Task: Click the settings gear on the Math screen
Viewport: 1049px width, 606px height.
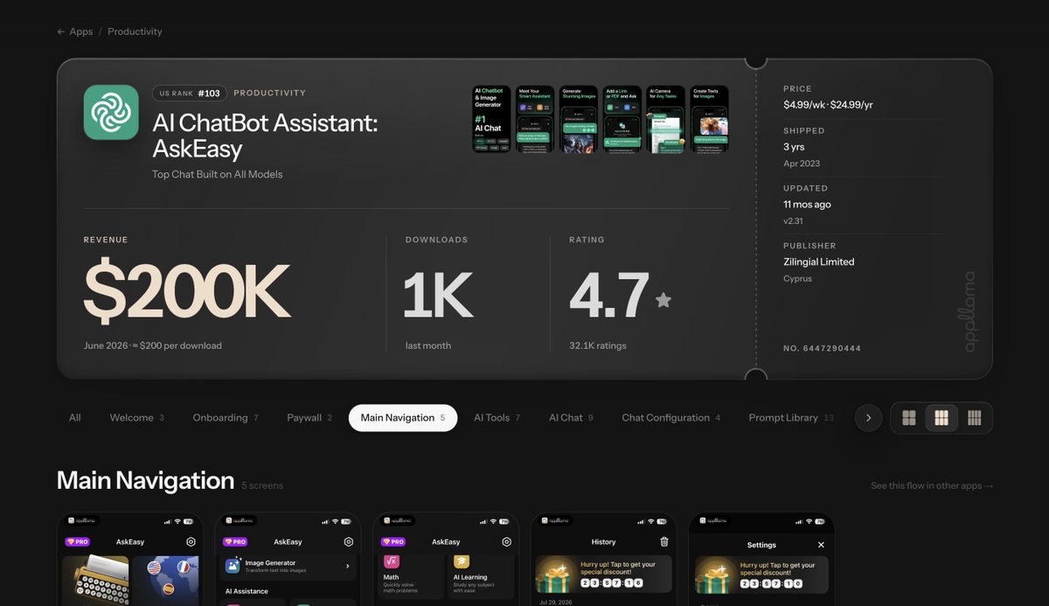Action: [507, 542]
